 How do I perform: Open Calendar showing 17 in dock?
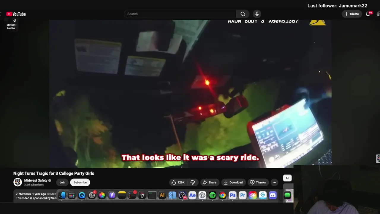click(x=142, y=195)
